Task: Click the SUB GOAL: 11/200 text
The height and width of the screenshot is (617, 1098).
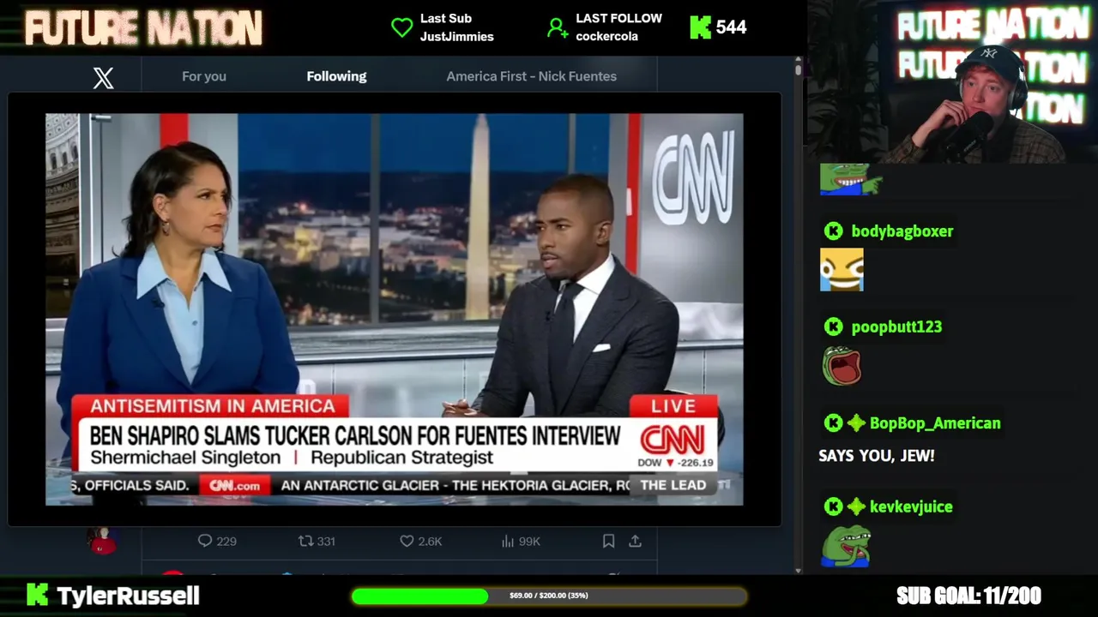Action: click(968, 596)
